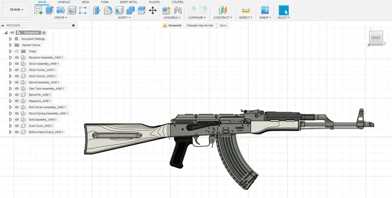Choose the Rectangular Pattern tool icon
This screenshot has height=198, width=392.
[83, 10]
